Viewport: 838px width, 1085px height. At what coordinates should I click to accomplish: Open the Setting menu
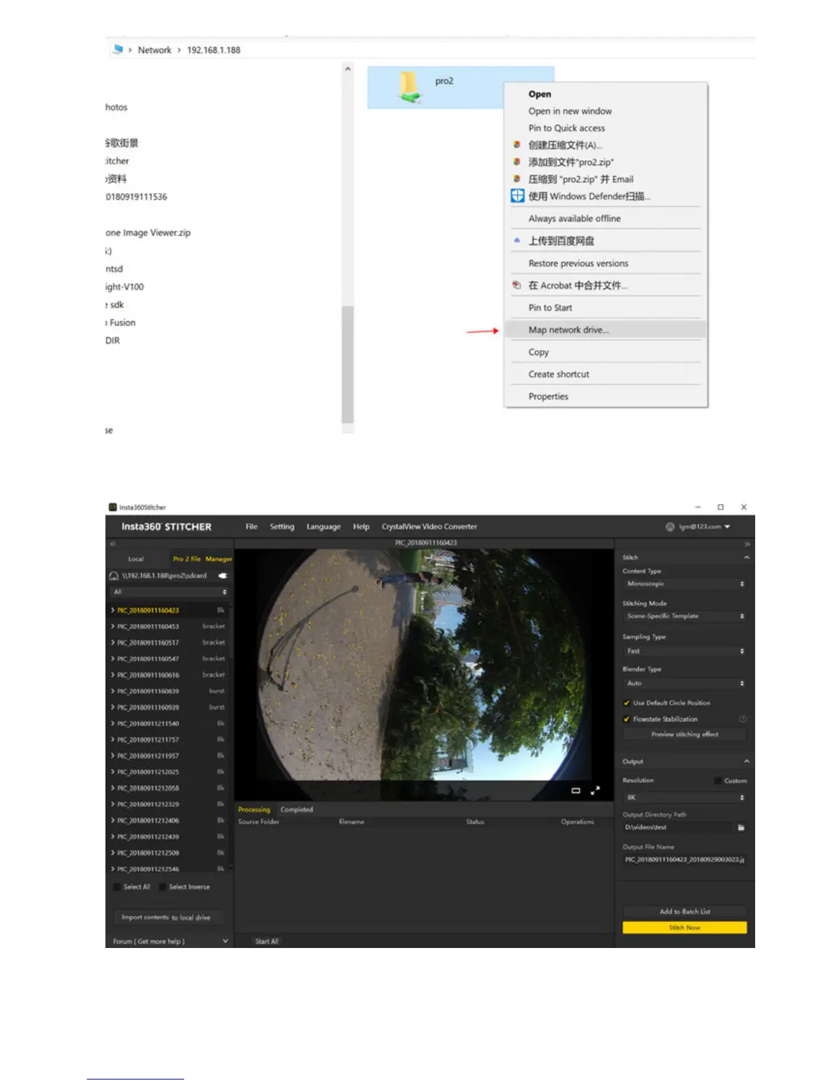click(x=282, y=527)
